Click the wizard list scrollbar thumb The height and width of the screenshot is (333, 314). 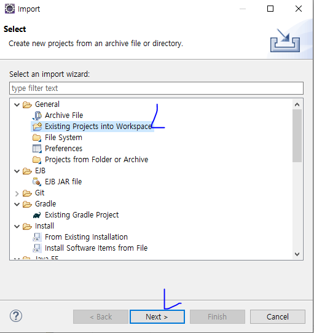(297, 136)
